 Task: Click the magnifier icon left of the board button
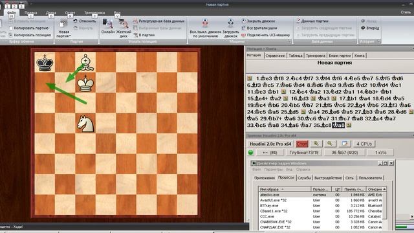click(330, 144)
